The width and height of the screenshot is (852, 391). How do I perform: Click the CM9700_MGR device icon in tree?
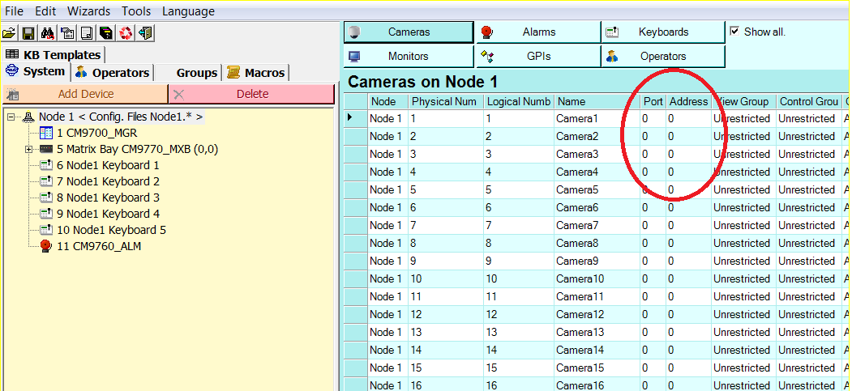pyautogui.click(x=46, y=133)
